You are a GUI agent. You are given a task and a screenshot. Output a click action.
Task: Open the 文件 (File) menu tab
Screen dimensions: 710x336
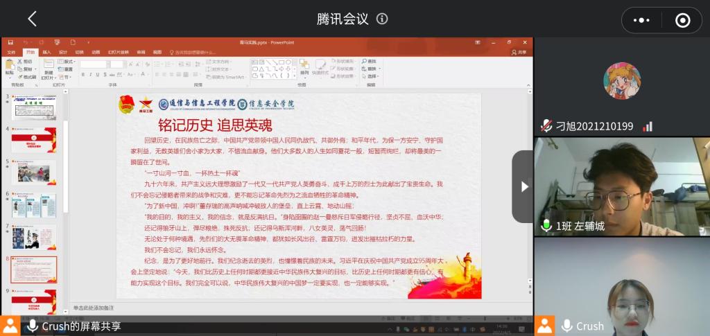tap(11, 52)
